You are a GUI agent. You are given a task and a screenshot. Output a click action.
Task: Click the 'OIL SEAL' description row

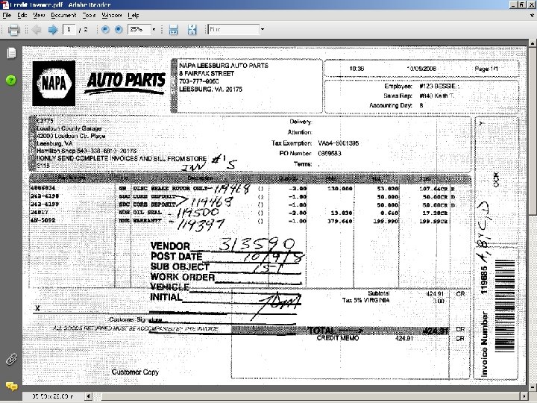pyautogui.click(x=147, y=213)
